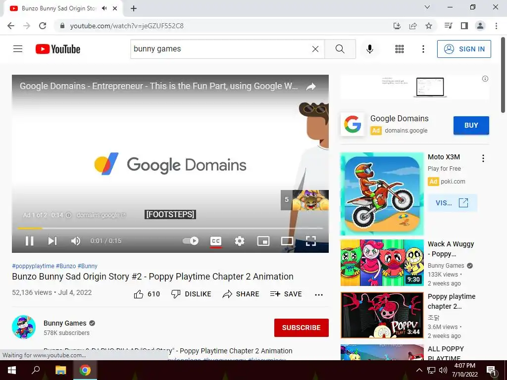
Task: Open the #Bunny hashtag link
Action: [x=87, y=266]
